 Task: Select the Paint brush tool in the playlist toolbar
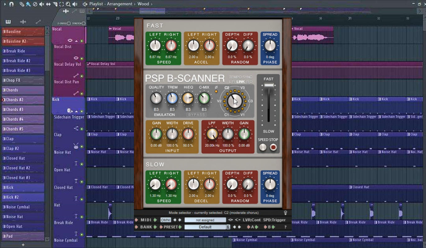pyautogui.click(x=29, y=4)
